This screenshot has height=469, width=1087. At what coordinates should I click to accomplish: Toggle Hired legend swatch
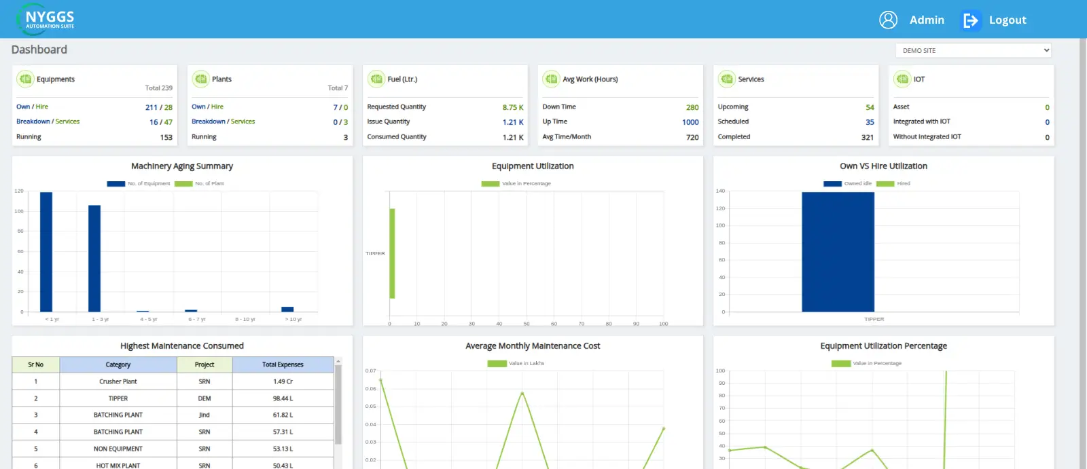(x=885, y=183)
